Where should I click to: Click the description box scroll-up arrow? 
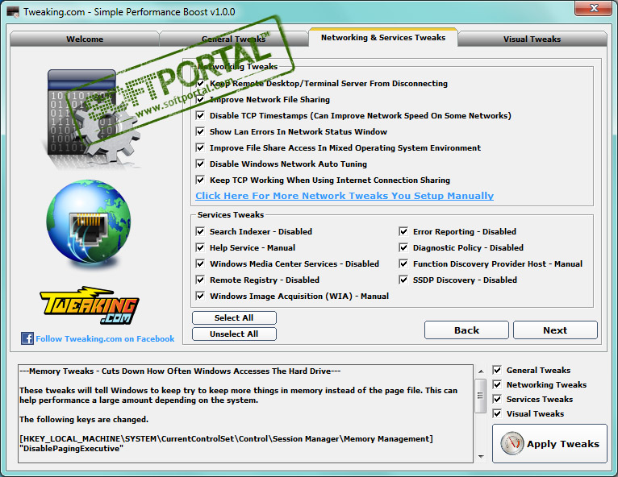[x=481, y=371]
